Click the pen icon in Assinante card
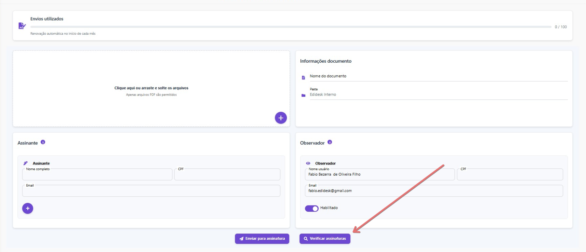 [26, 163]
